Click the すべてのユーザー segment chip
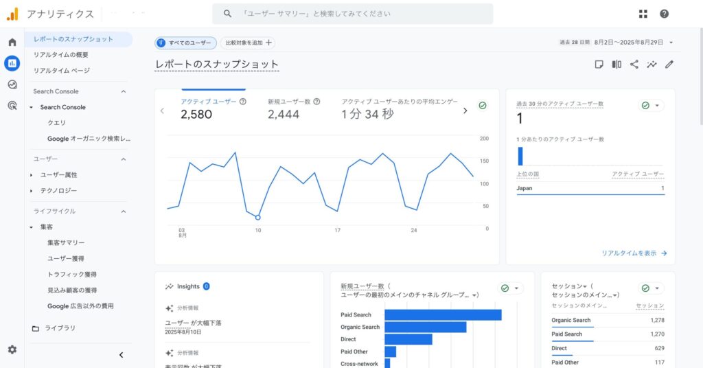The height and width of the screenshot is (368, 703). pos(185,43)
